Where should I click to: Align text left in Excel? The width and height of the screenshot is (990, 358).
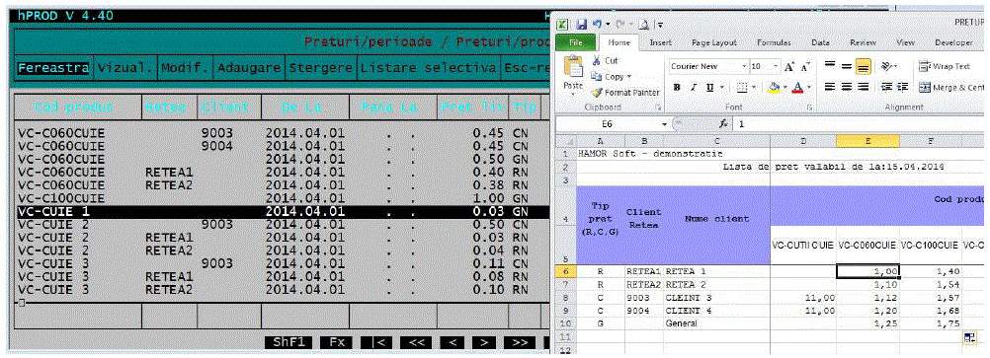coord(831,87)
